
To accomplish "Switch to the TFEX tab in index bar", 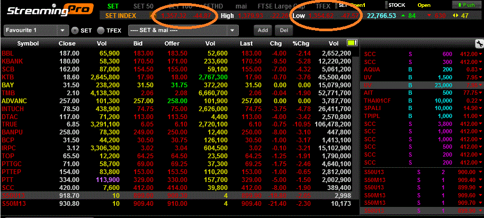I will [323, 6].
